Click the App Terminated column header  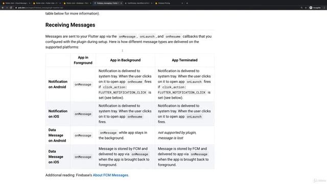(x=184, y=60)
